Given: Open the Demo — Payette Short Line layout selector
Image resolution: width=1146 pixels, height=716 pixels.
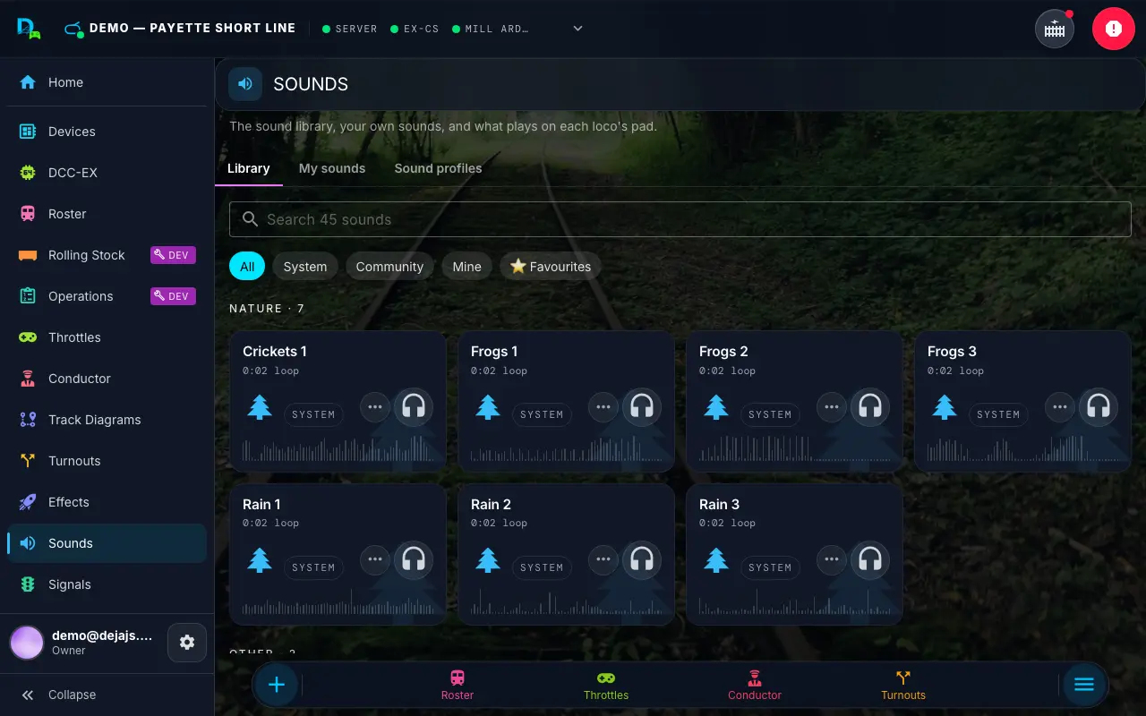Looking at the screenshot, I should 180,29.
